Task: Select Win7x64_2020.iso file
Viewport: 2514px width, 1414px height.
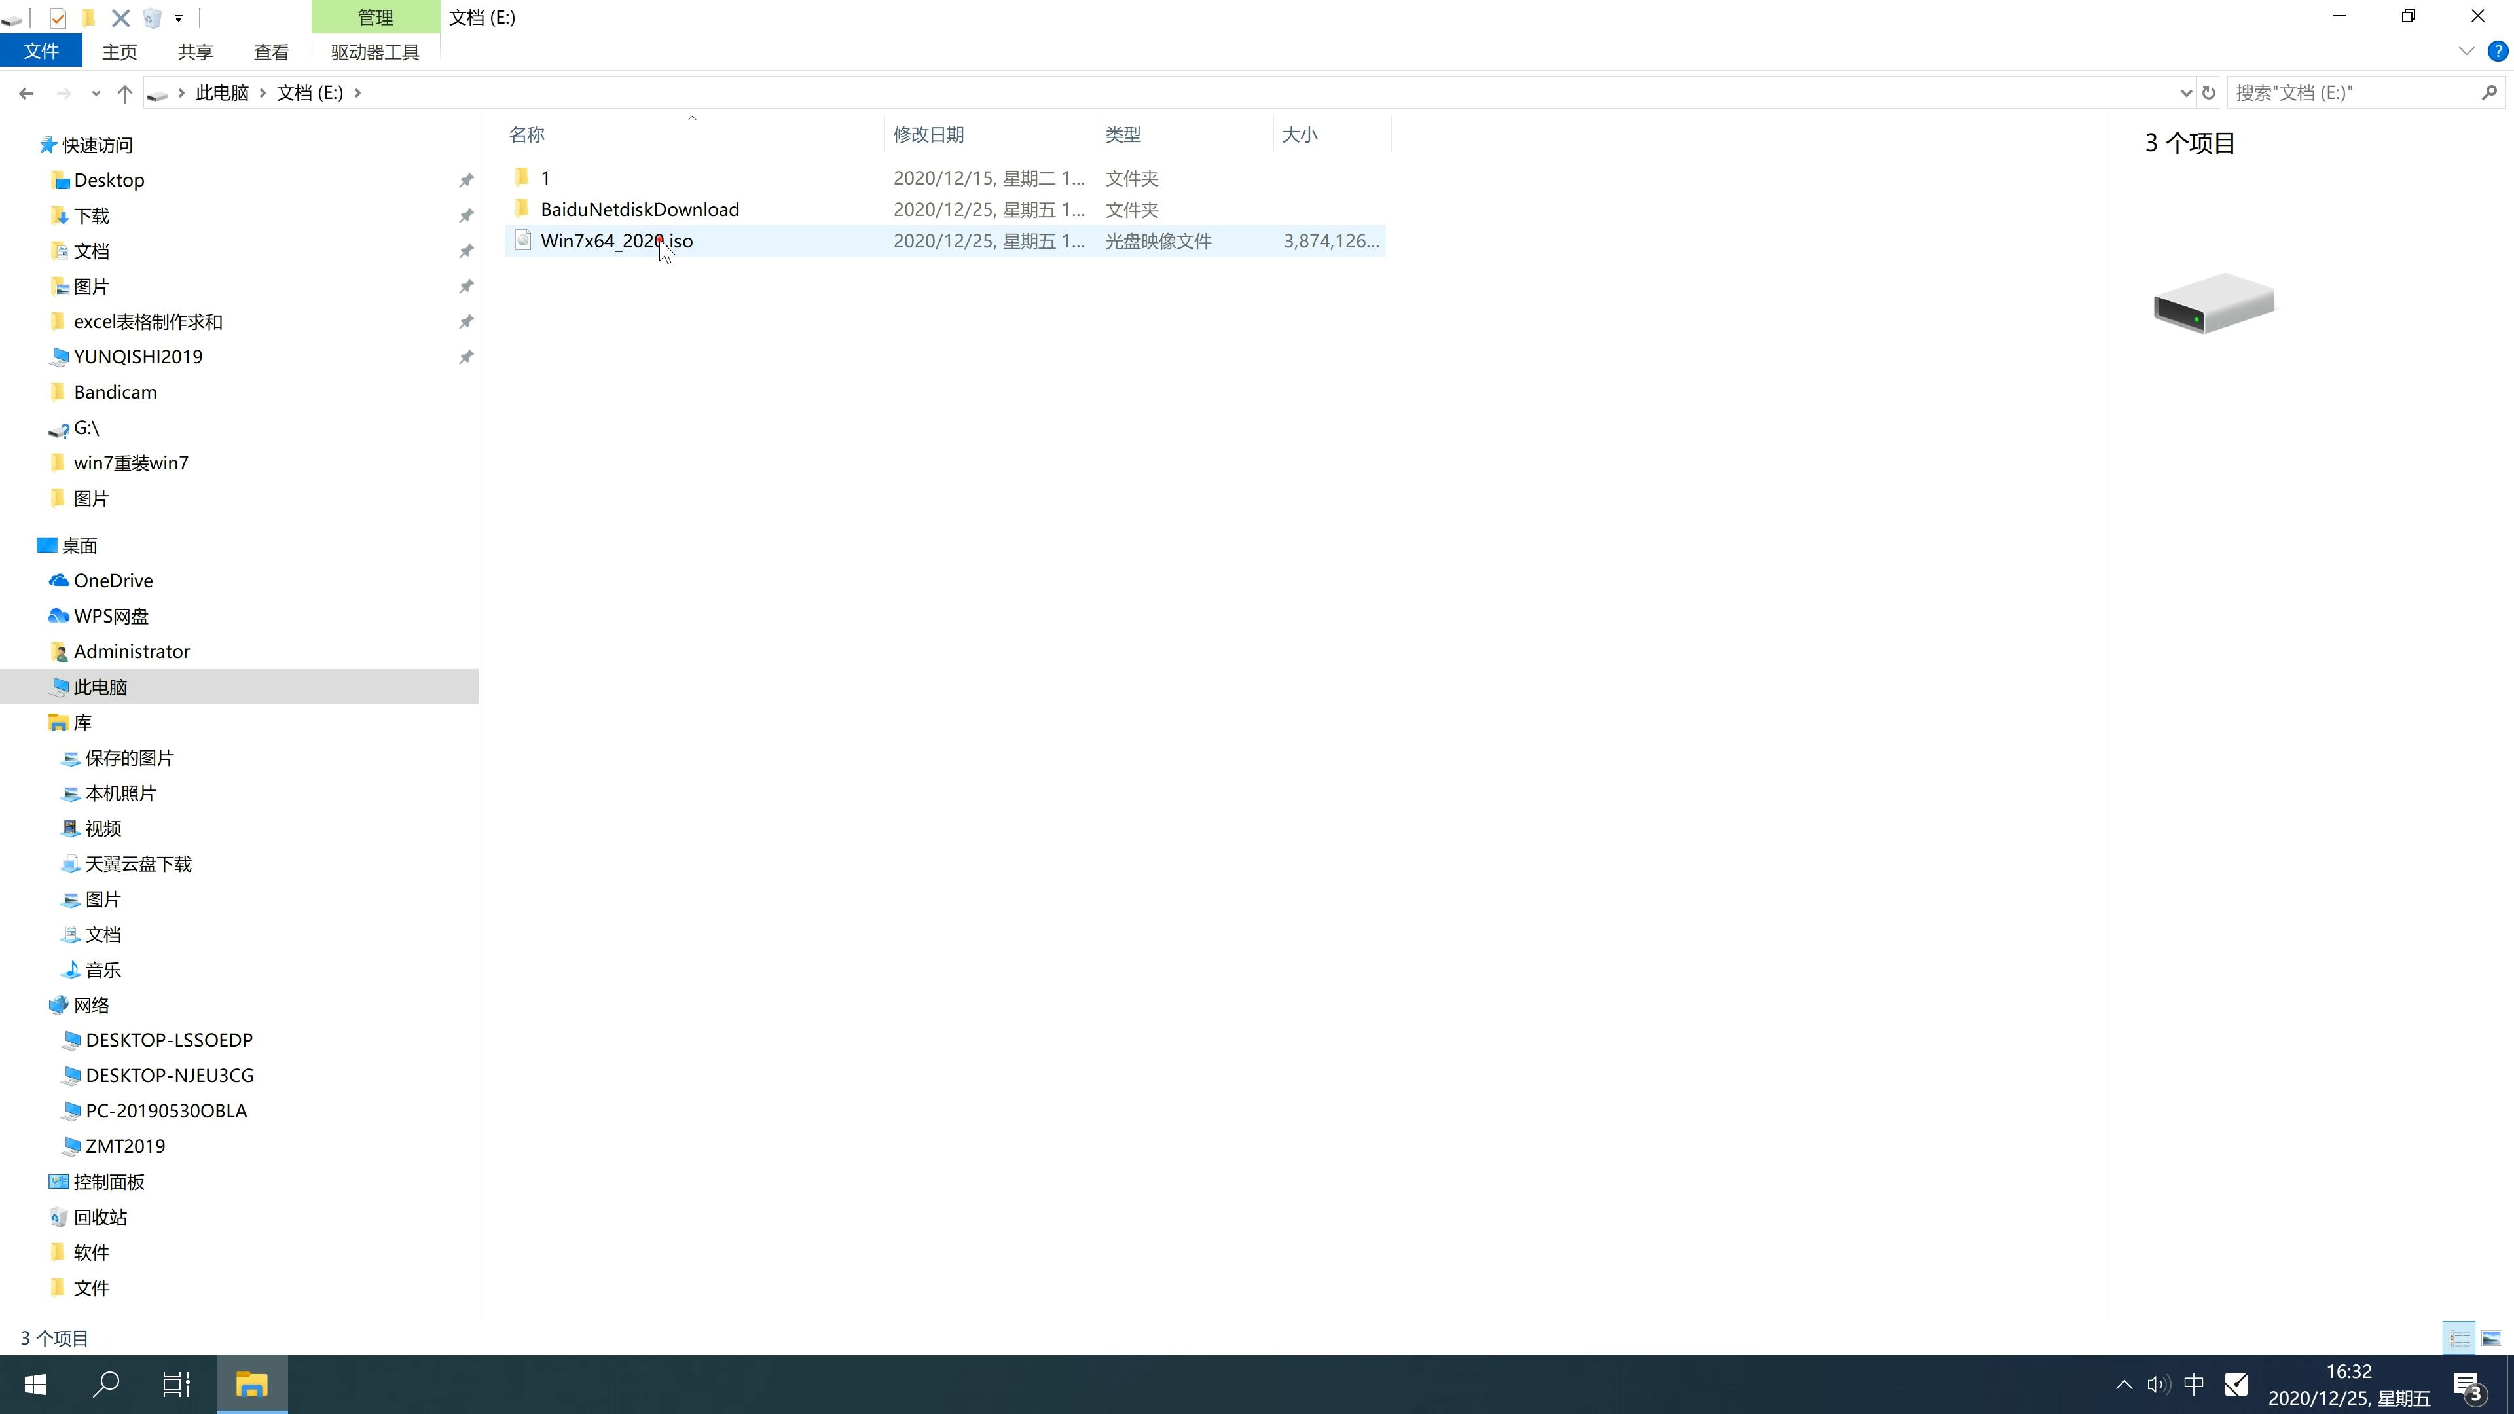Action: point(617,240)
